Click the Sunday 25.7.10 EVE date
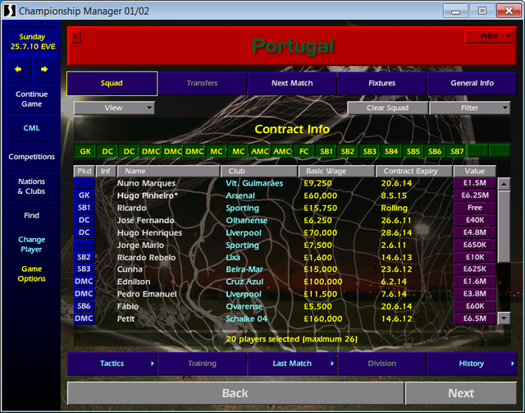 [32, 42]
